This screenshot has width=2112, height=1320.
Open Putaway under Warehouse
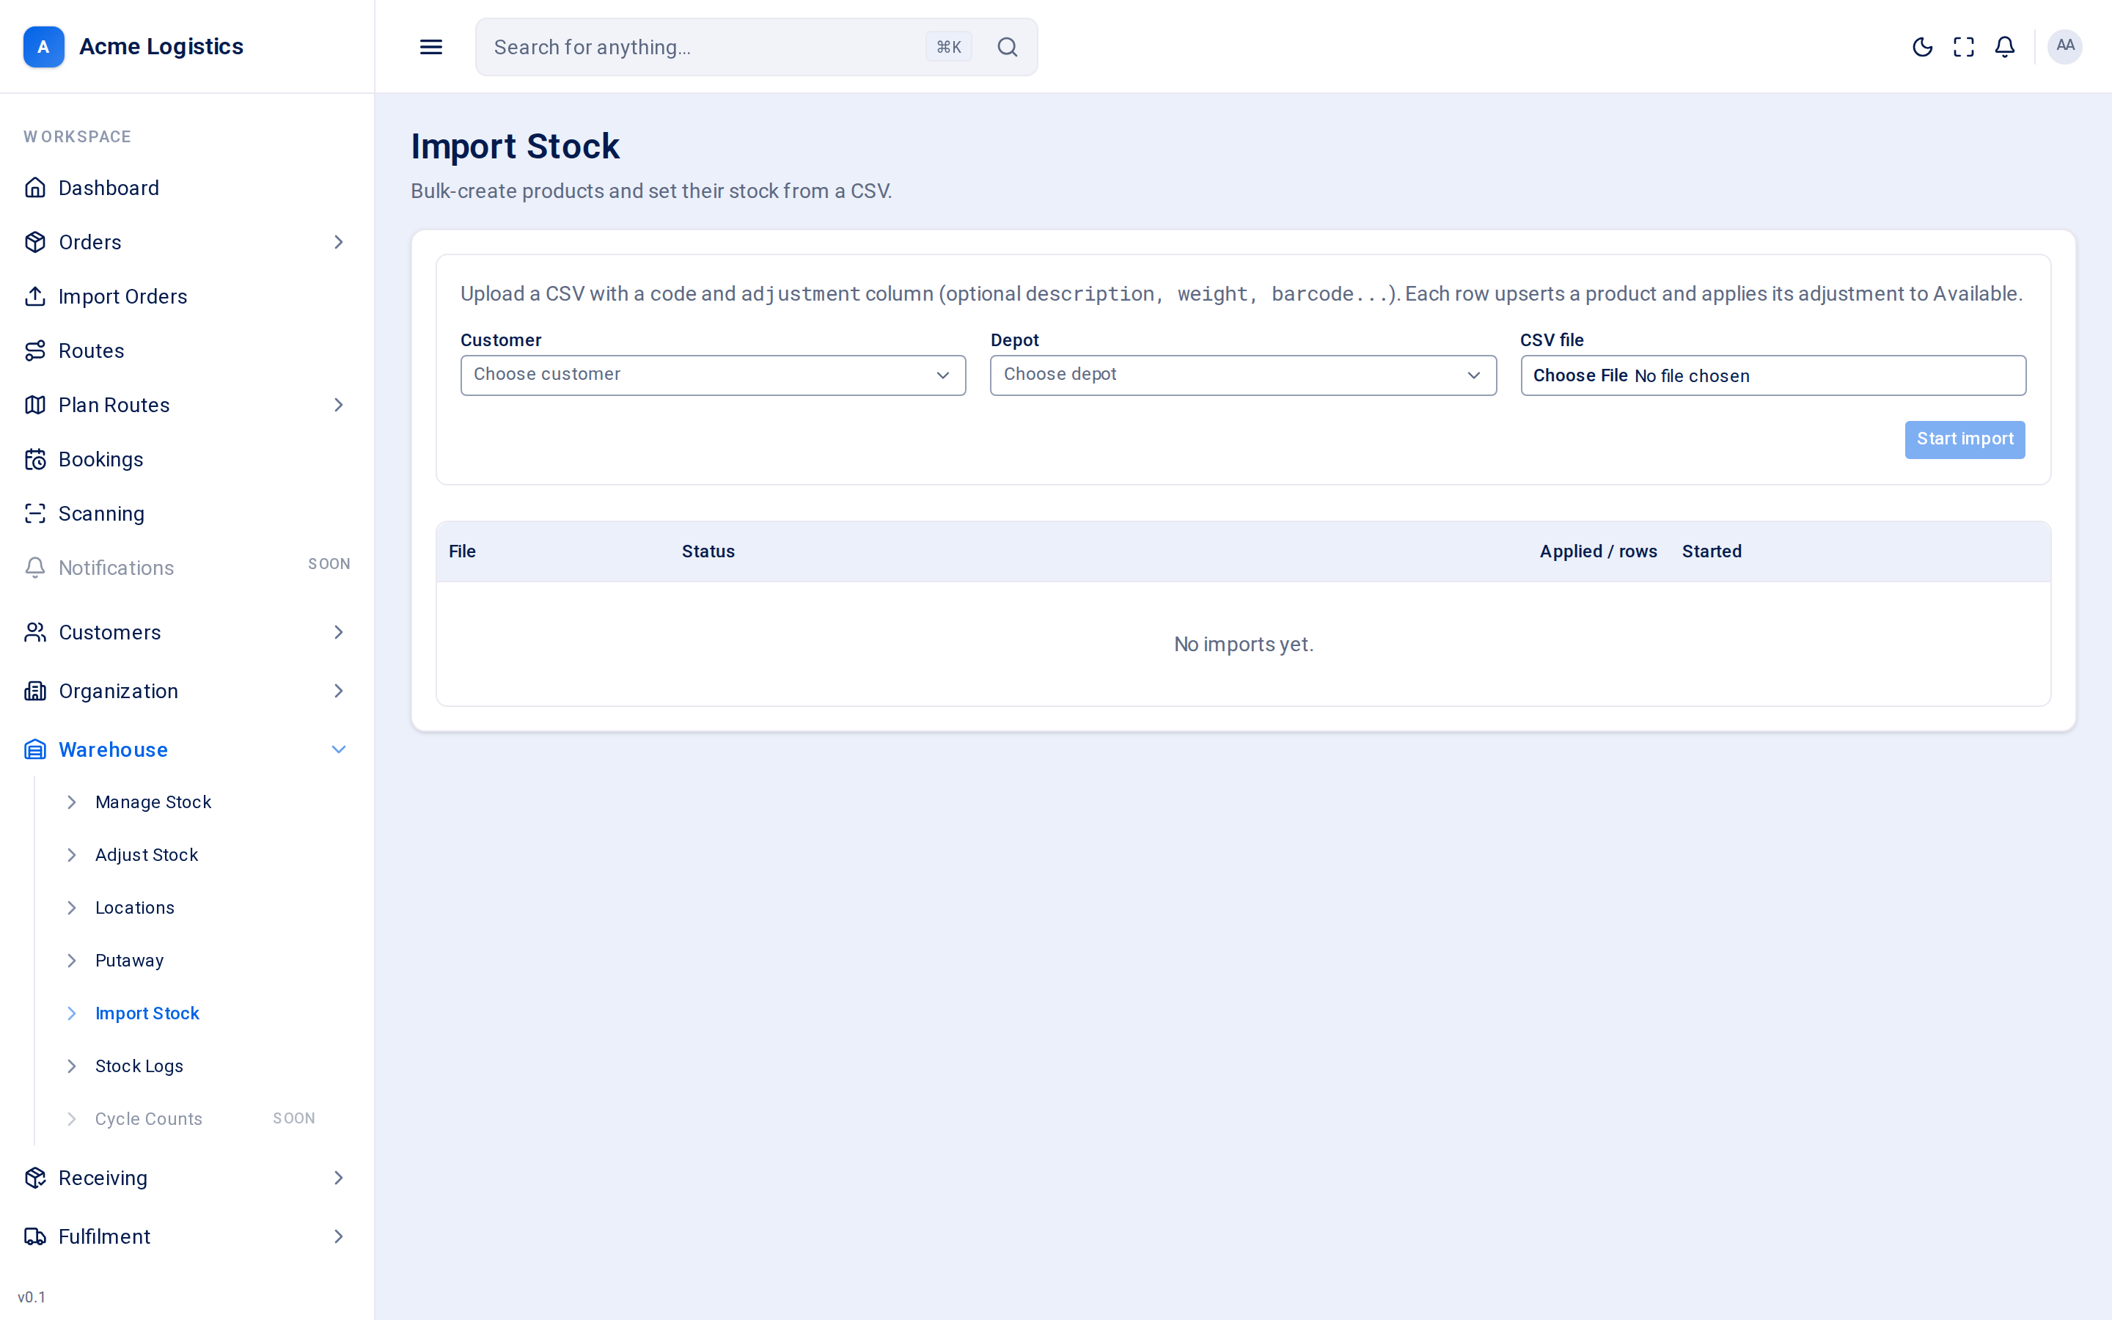pyautogui.click(x=129, y=961)
